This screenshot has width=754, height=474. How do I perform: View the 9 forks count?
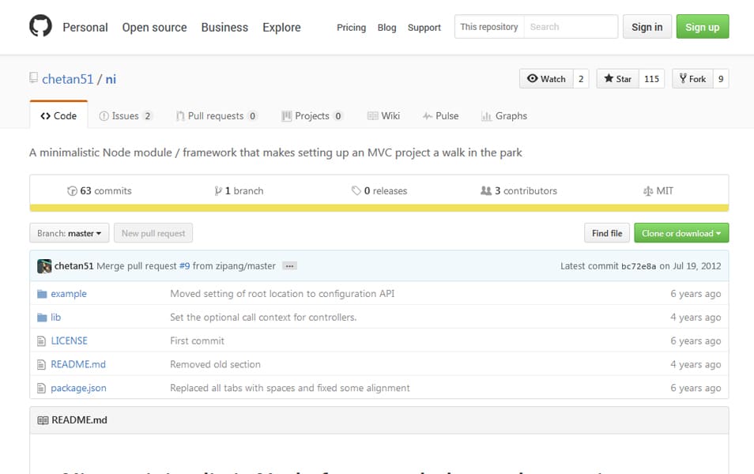pos(721,79)
